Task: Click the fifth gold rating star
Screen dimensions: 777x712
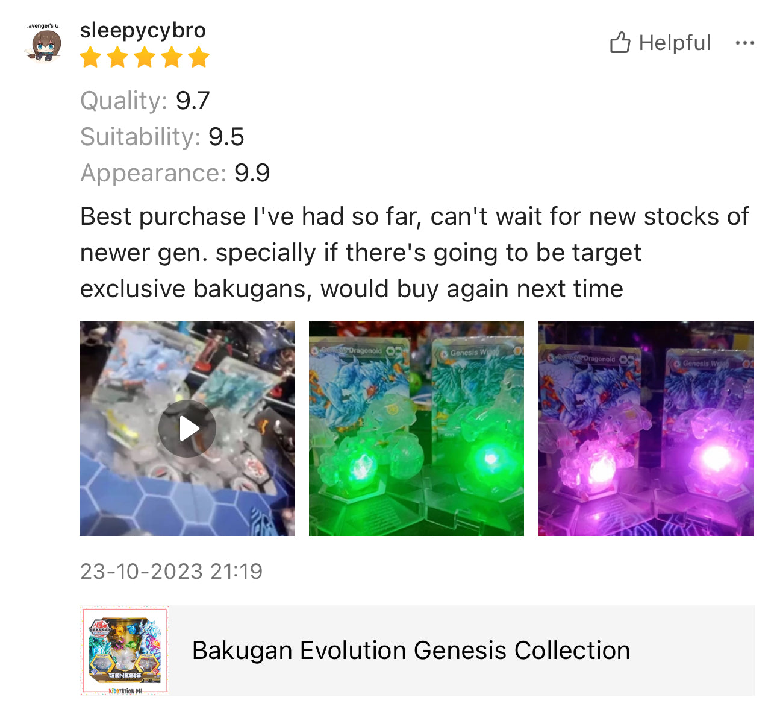Action: point(198,58)
